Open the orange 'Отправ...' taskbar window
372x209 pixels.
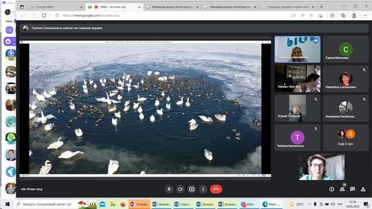[139, 204]
